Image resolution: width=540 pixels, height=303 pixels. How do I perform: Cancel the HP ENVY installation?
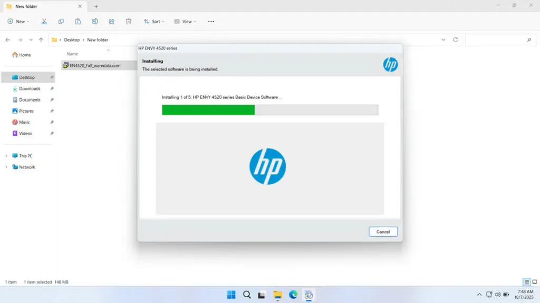[383, 231]
